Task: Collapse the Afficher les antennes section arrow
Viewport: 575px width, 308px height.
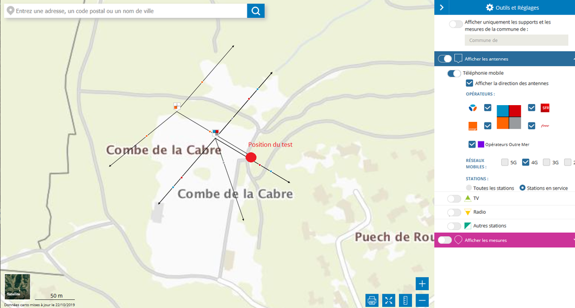Action: 573,59
